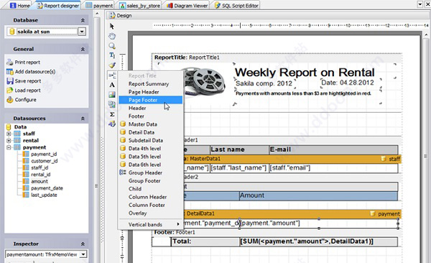The image size is (431, 263).
Task: Click the Group Header band icon
Action: click(x=123, y=172)
